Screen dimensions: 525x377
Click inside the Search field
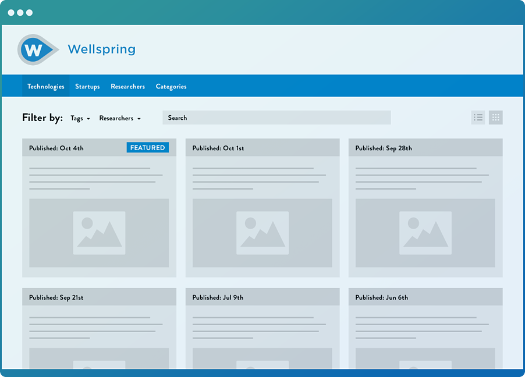[x=276, y=118]
